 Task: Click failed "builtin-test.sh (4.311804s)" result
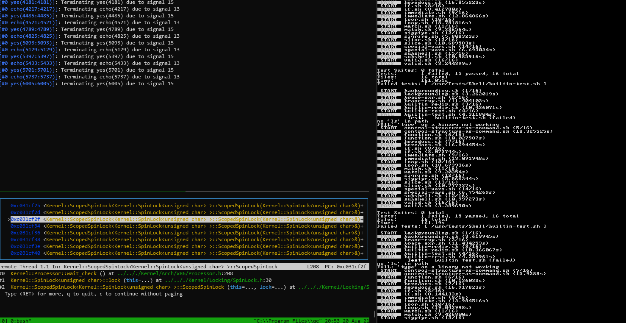point(450,114)
